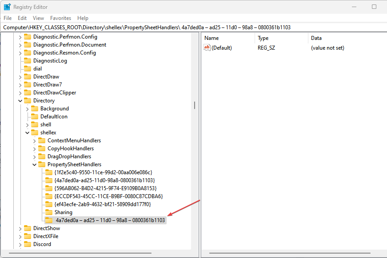Open the Edit menu

click(22, 18)
